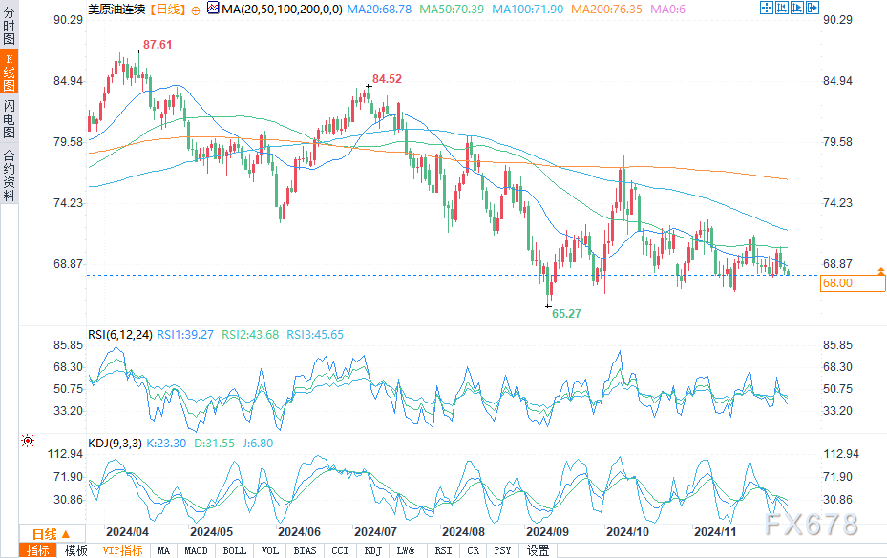Click the play chart replay icon
Screen dimensions: 887x558
[x=797, y=8]
